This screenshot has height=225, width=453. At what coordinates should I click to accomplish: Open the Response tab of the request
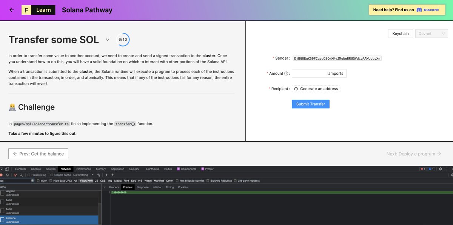pos(143,187)
